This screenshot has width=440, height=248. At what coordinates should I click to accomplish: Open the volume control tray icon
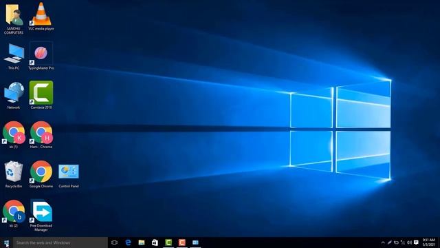click(x=410, y=242)
